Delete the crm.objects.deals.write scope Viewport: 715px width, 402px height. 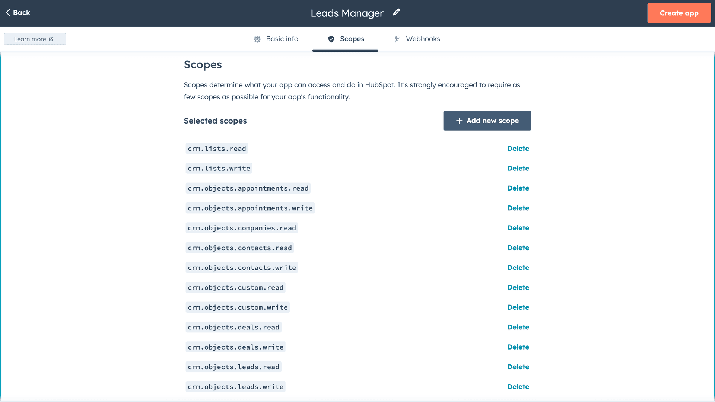518,347
